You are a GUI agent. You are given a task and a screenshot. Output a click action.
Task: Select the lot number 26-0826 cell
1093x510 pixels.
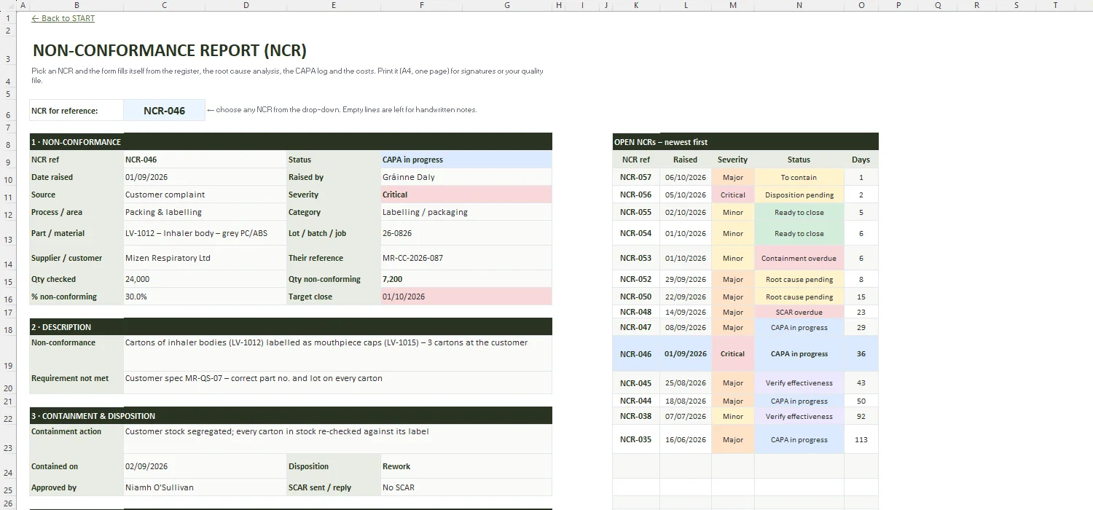(466, 233)
